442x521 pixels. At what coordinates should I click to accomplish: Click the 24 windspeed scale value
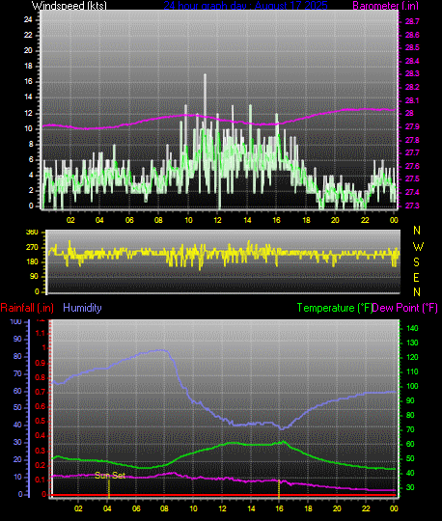28,19
